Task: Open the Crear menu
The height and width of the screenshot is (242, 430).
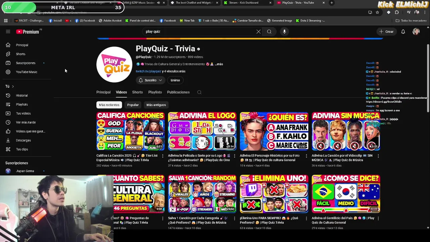Action: click(x=386, y=32)
